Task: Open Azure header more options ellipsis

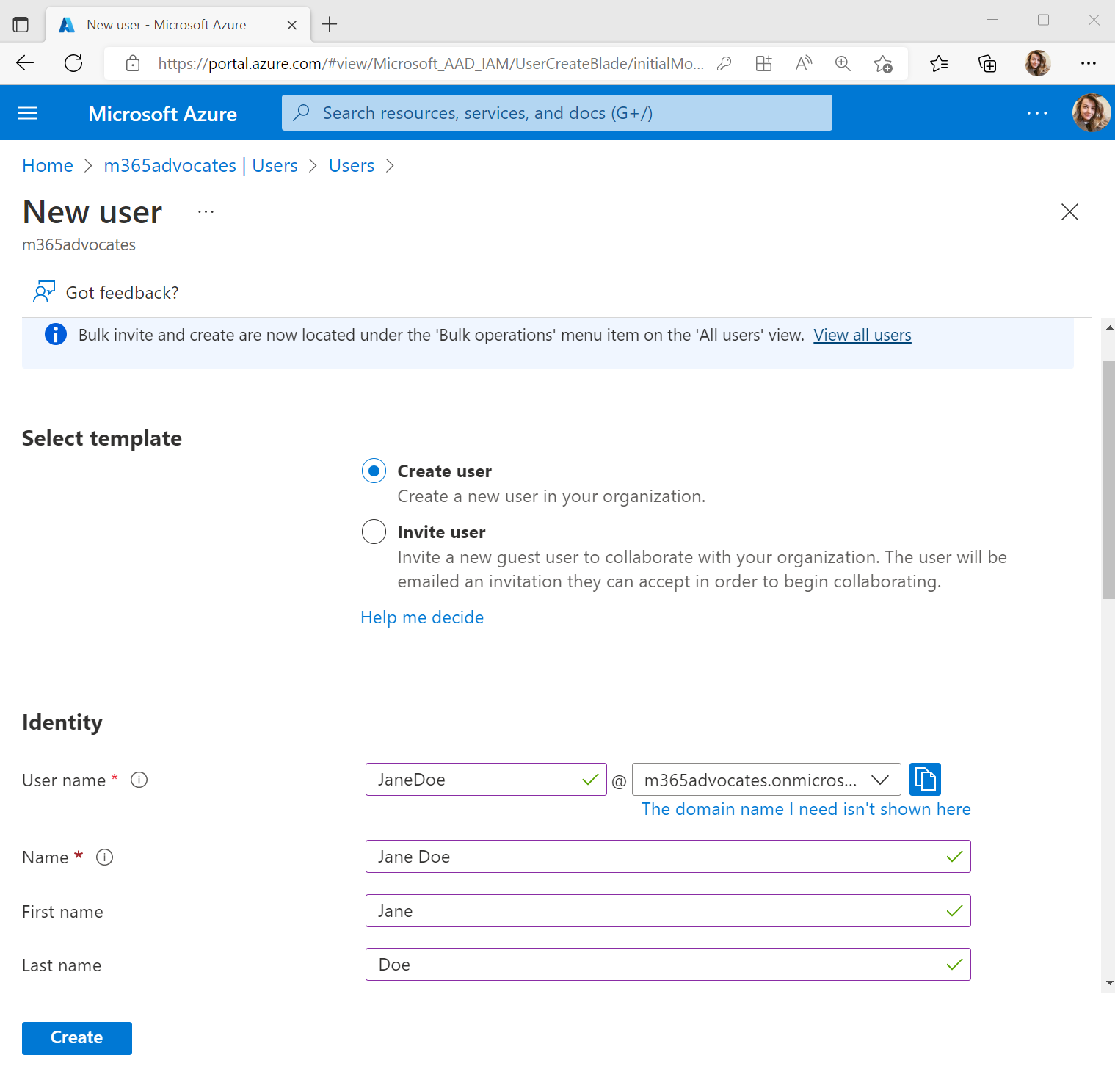Action: (x=1037, y=113)
